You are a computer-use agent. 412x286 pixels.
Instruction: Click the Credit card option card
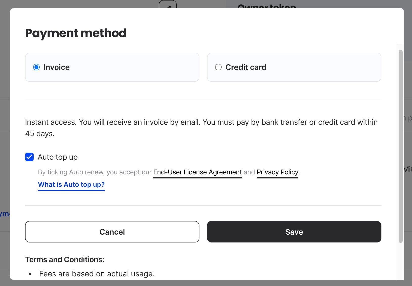[x=294, y=67]
